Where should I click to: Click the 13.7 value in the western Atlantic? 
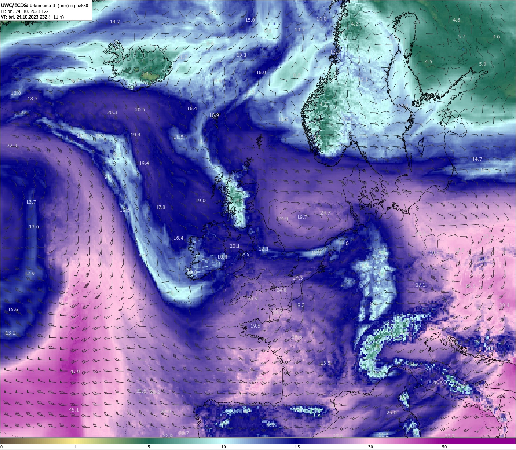pyautogui.click(x=31, y=202)
